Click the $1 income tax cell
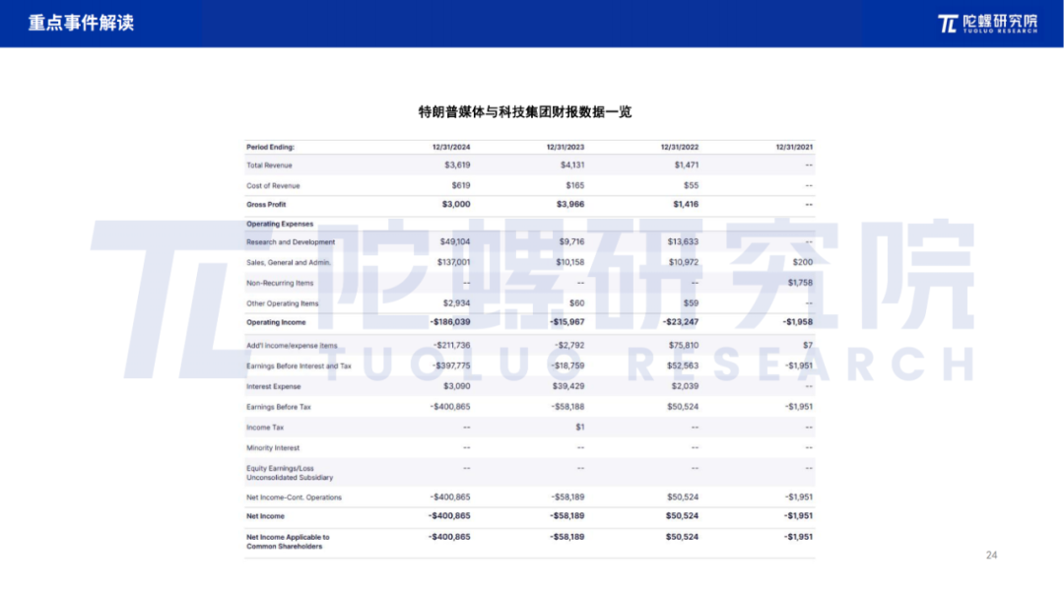 579,427
